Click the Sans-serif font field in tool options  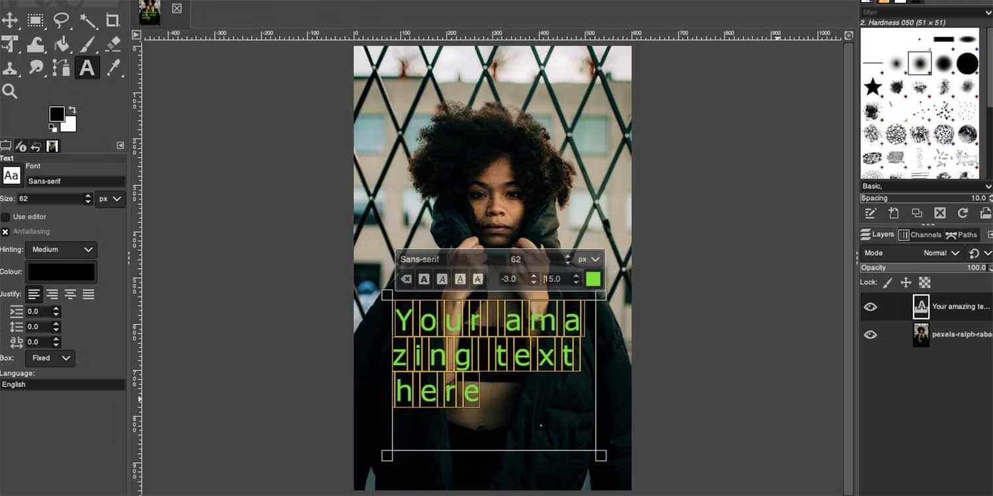click(x=75, y=181)
